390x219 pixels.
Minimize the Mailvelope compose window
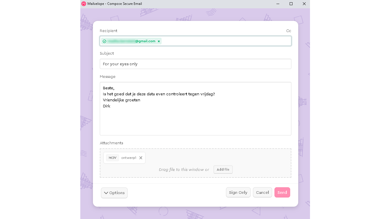(x=278, y=4)
